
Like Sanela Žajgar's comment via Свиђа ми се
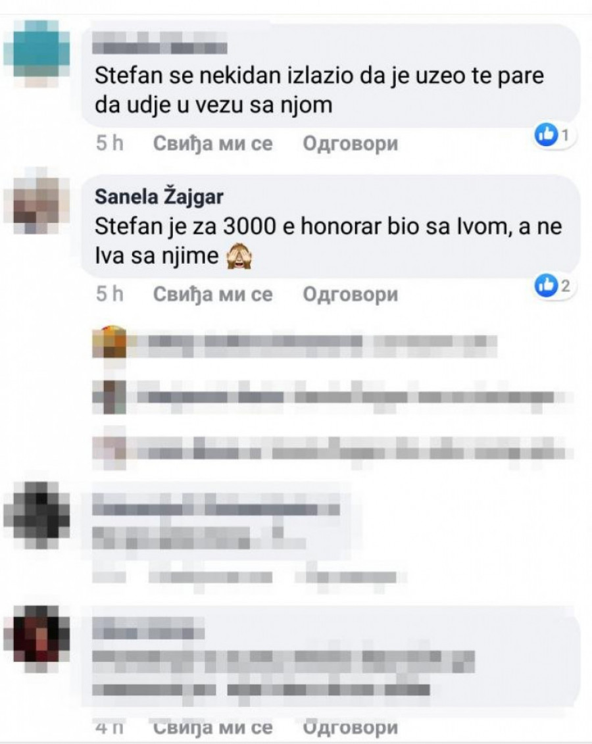click(x=212, y=294)
